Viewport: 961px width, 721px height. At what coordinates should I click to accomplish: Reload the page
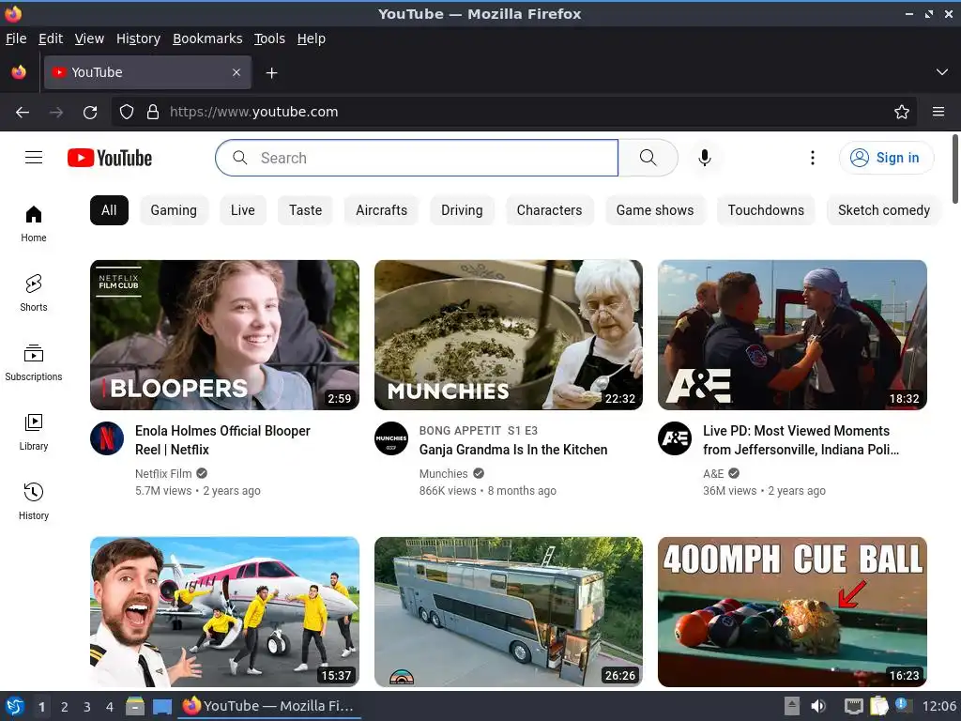click(90, 113)
